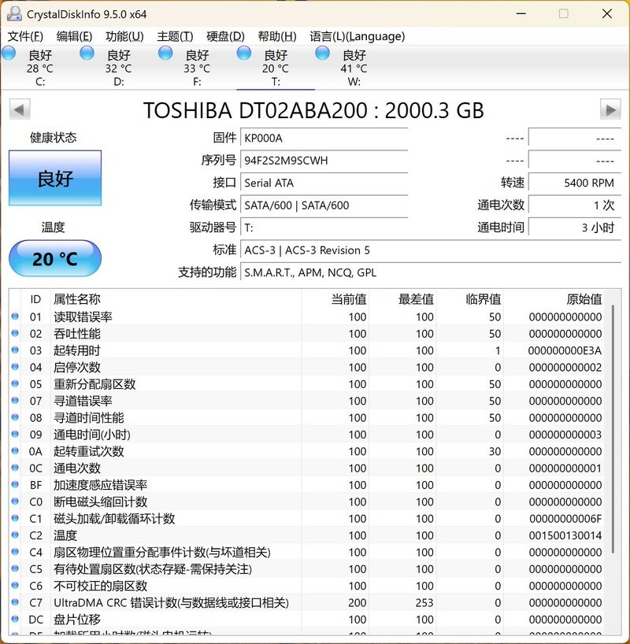Click status icon on 盘片位移 row
Image resolution: width=630 pixels, height=644 pixels.
pyautogui.click(x=13, y=620)
